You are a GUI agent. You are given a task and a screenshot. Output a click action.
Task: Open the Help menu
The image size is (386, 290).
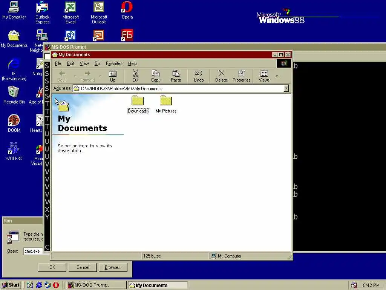[132, 63]
